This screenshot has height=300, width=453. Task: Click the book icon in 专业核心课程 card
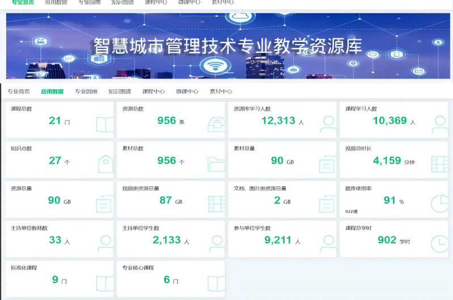216,283
